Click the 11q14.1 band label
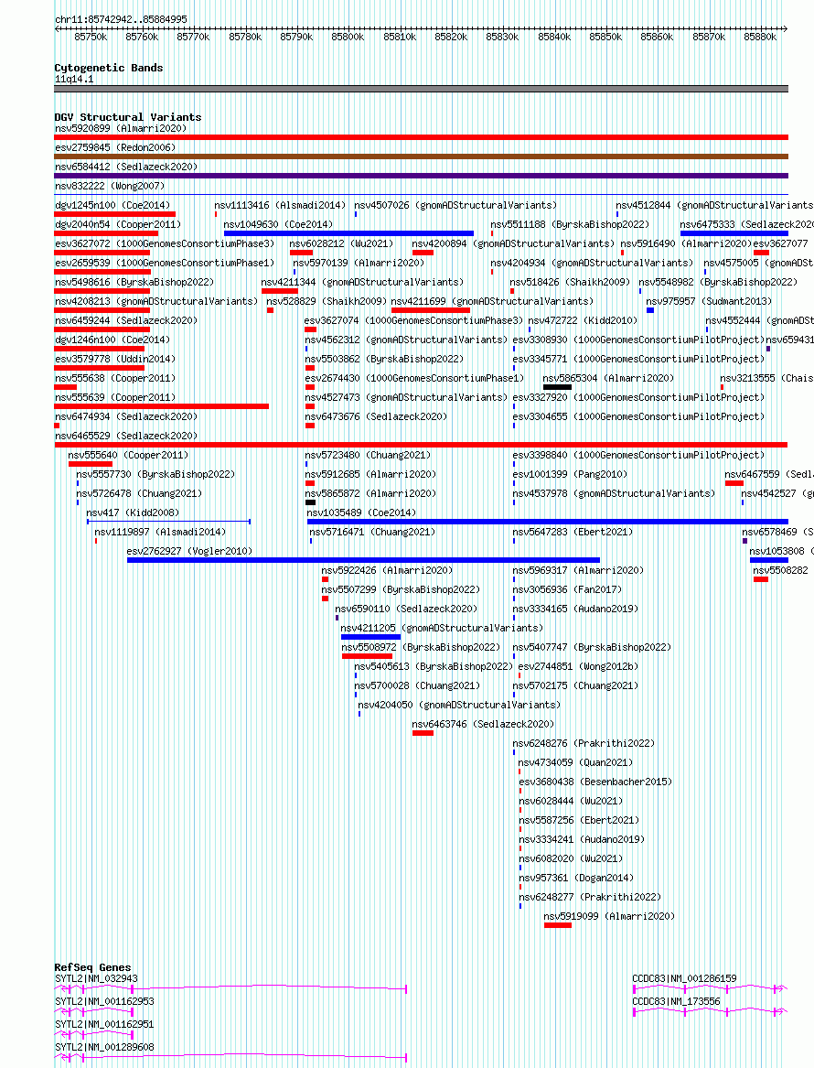 (x=74, y=79)
